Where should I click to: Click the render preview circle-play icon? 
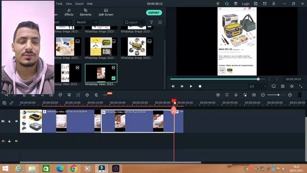pos(218,95)
